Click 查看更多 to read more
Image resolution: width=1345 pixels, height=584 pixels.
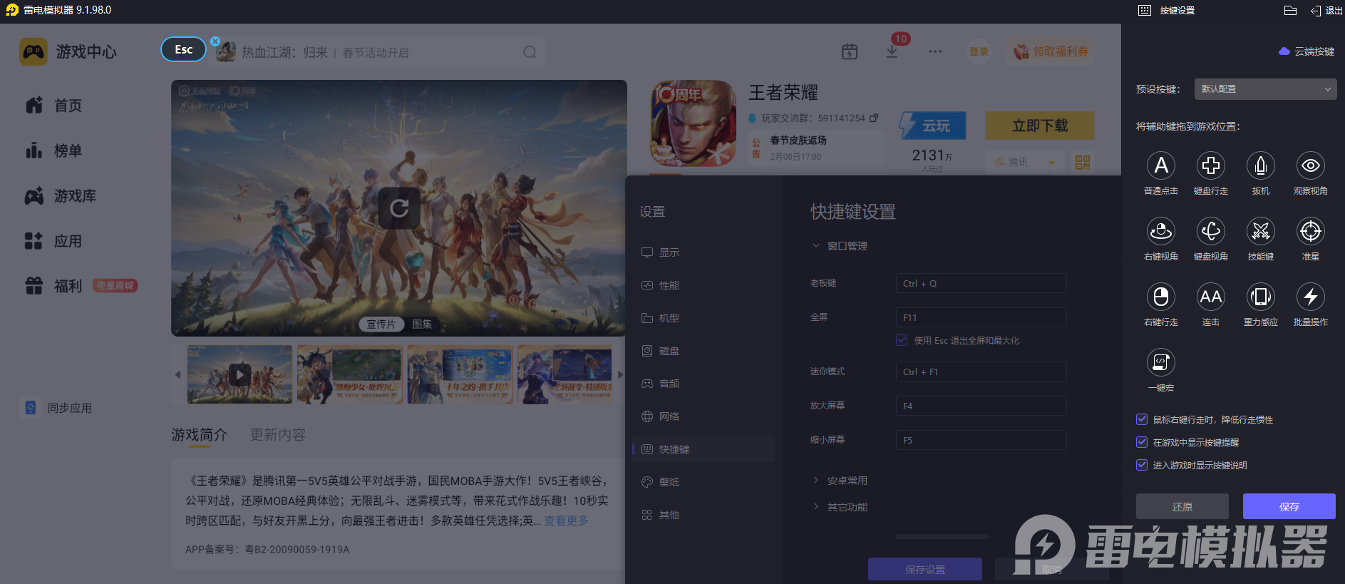(567, 521)
